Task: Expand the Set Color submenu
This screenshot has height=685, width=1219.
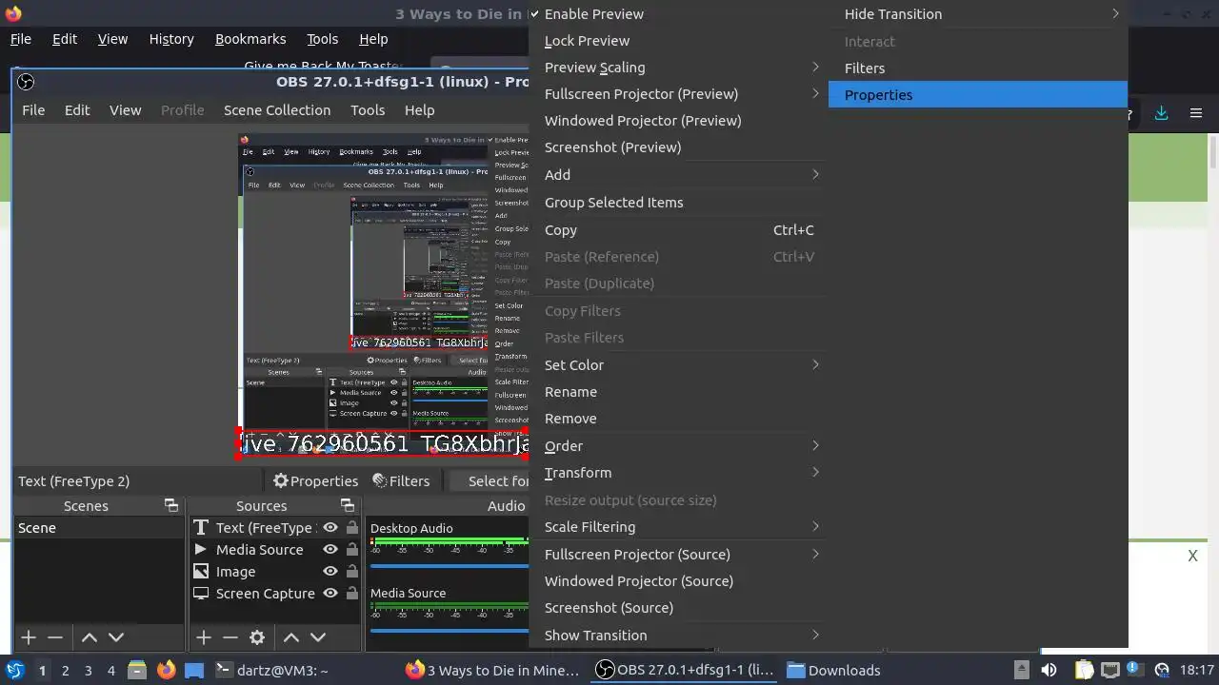Action: (x=678, y=365)
